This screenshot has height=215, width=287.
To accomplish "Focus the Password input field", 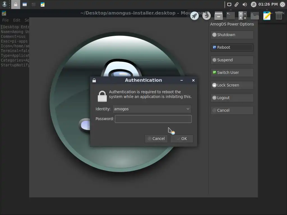I will pos(153,119).
